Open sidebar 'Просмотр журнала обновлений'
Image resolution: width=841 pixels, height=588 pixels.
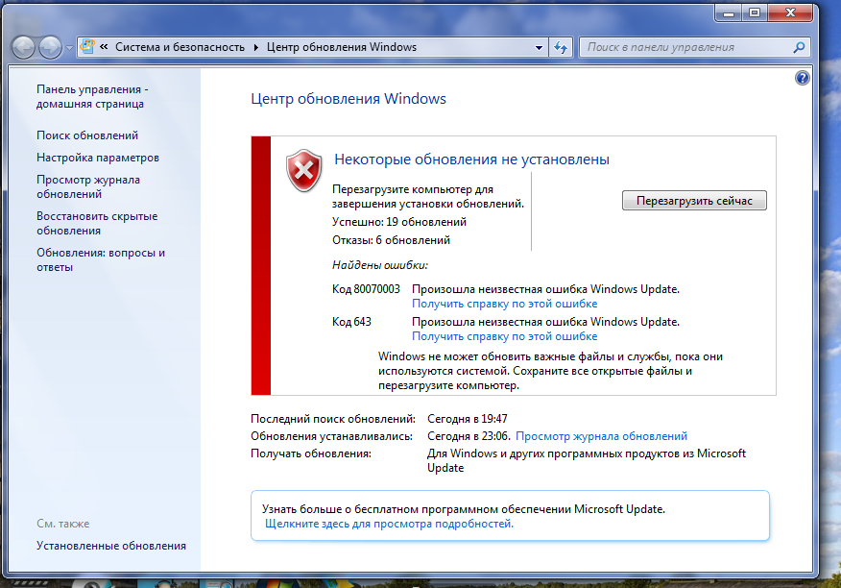[88, 186]
